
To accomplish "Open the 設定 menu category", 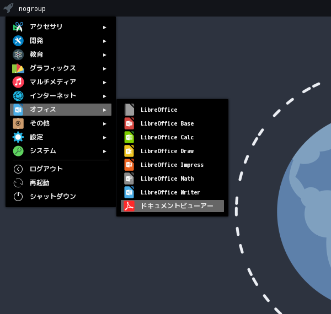I will tap(61, 137).
